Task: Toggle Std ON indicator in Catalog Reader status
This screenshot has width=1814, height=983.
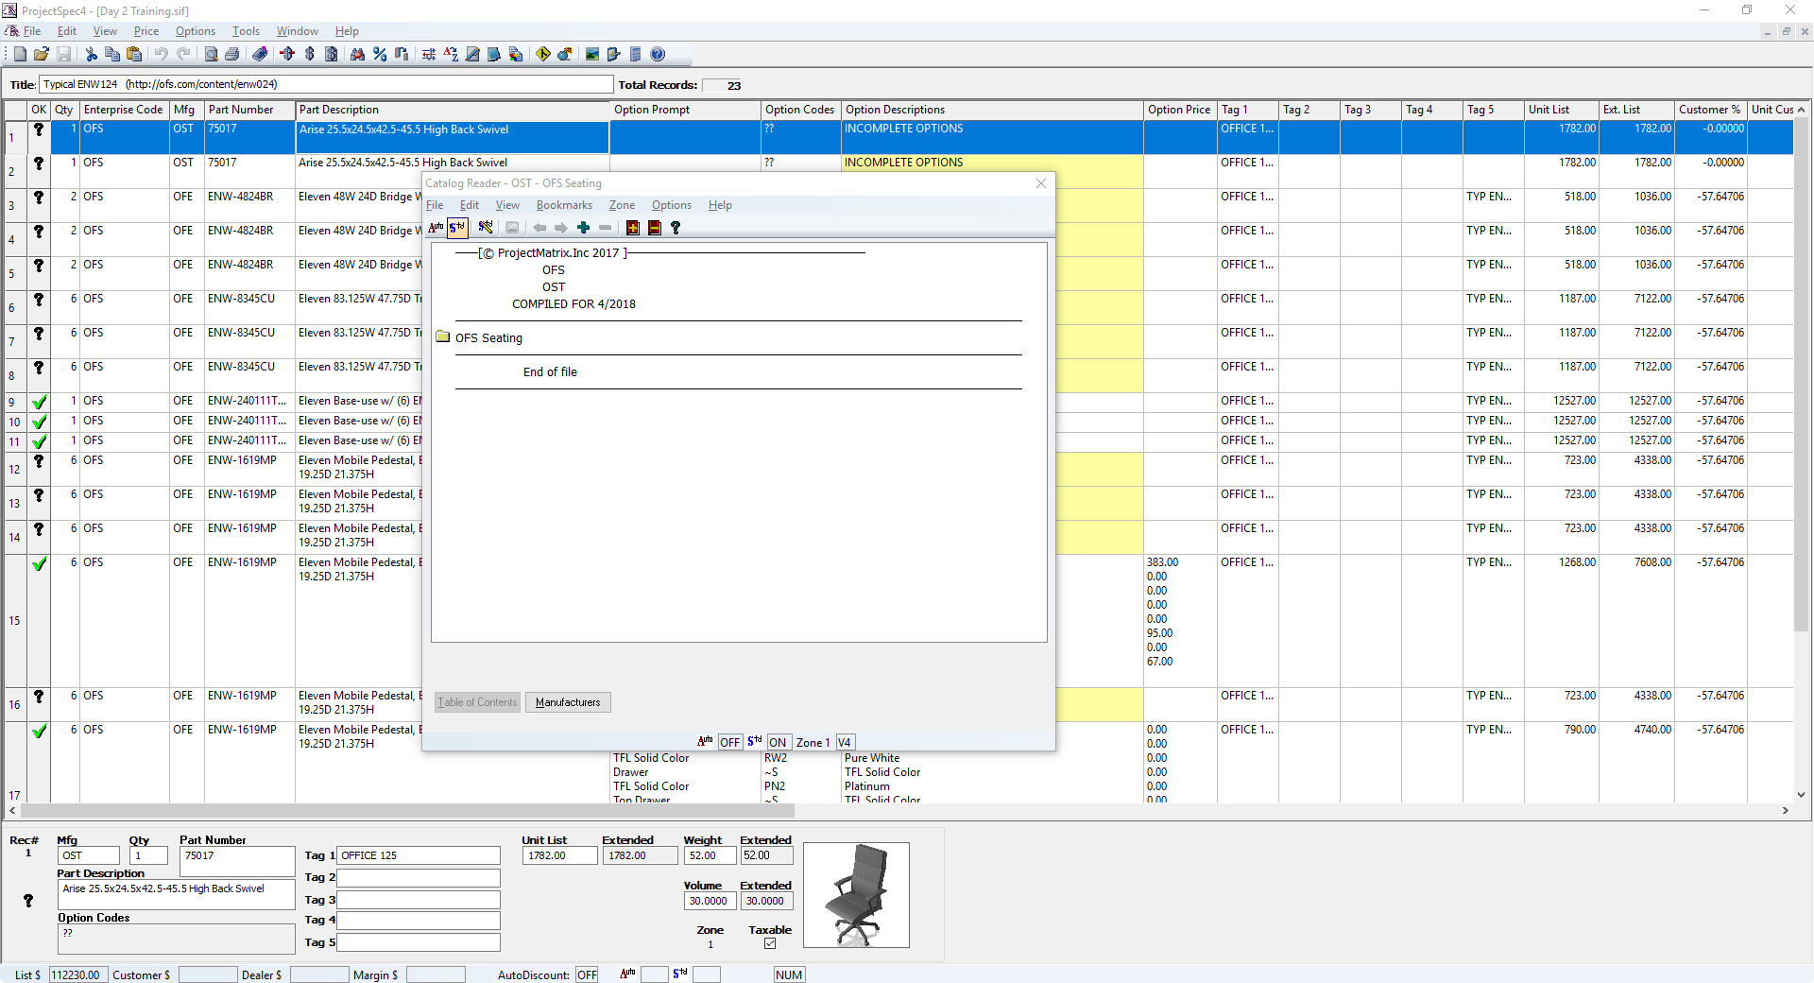Action: [778, 742]
